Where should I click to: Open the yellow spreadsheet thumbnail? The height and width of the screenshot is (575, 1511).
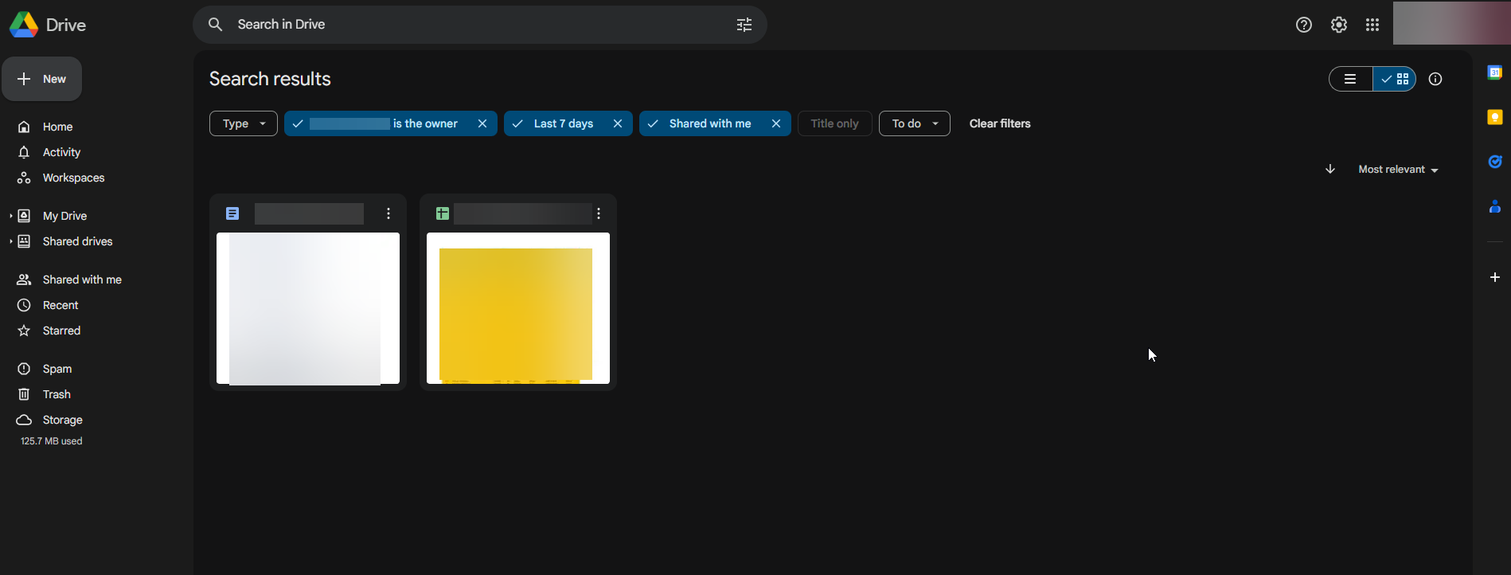tap(517, 308)
